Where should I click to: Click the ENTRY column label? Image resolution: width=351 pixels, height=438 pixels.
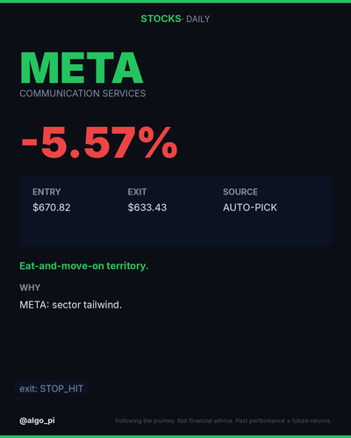[x=47, y=192]
